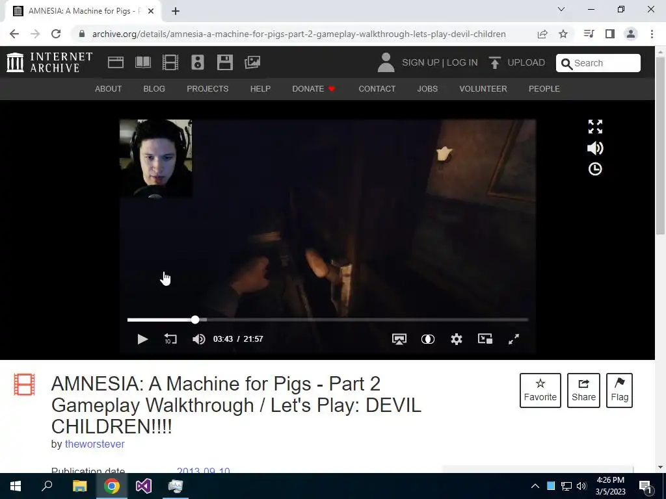Open the notifications center
The width and height of the screenshot is (666, 499).
pyautogui.click(x=646, y=486)
